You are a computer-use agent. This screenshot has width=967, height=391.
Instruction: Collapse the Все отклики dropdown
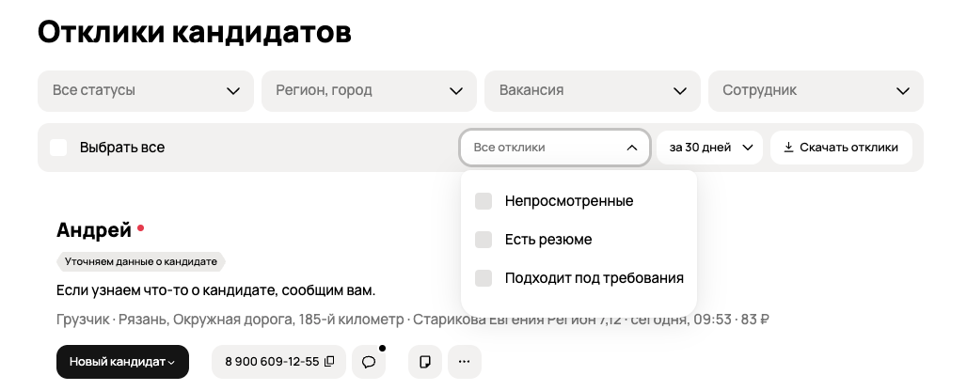click(555, 148)
